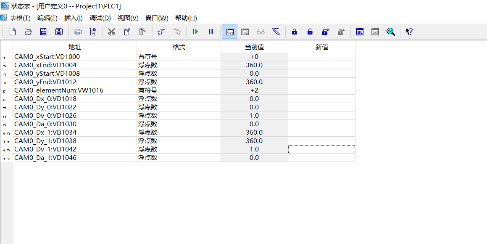Select the CAM0_Dv_1:VD1042 address cell
This screenshot has width=487, height=244.
click(74, 149)
